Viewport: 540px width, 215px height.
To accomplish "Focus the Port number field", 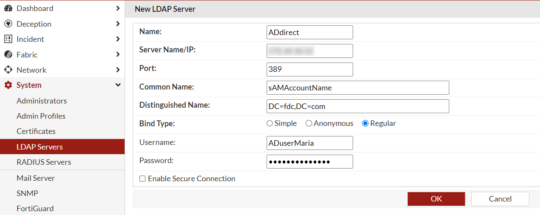I will click(x=309, y=69).
